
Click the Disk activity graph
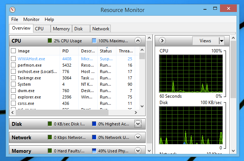tap(191, 125)
